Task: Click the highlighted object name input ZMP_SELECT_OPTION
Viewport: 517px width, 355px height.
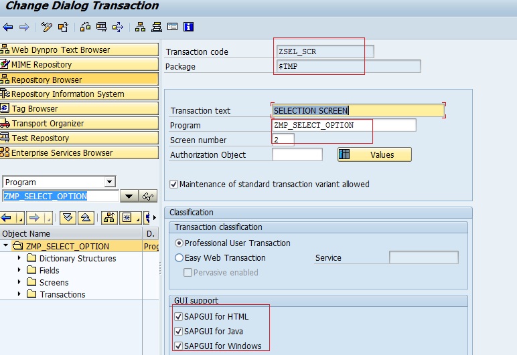Action: tap(60, 197)
